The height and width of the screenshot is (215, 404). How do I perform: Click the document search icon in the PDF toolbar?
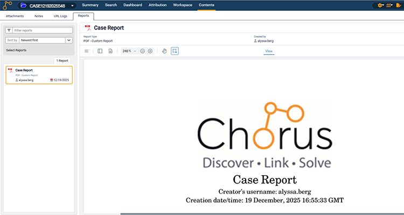tap(110, 51)
